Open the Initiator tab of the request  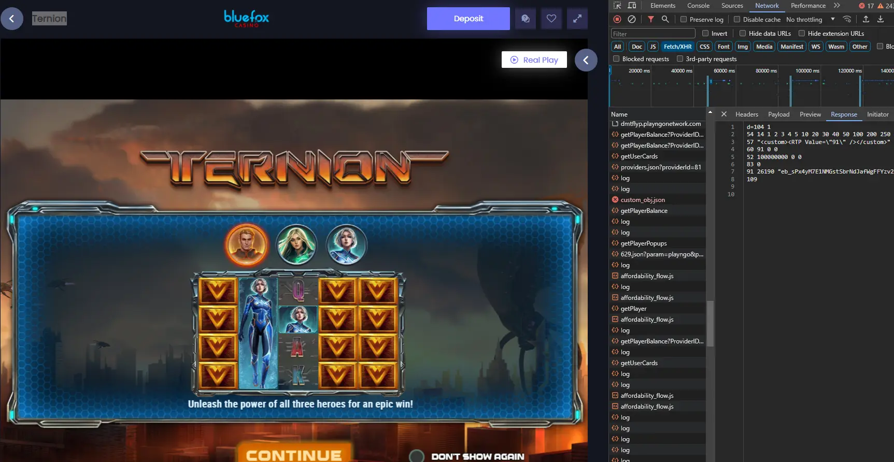pos(878,114)
